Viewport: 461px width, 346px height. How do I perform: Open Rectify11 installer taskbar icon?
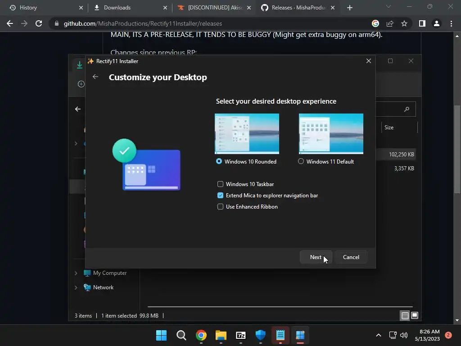(300, 335)
